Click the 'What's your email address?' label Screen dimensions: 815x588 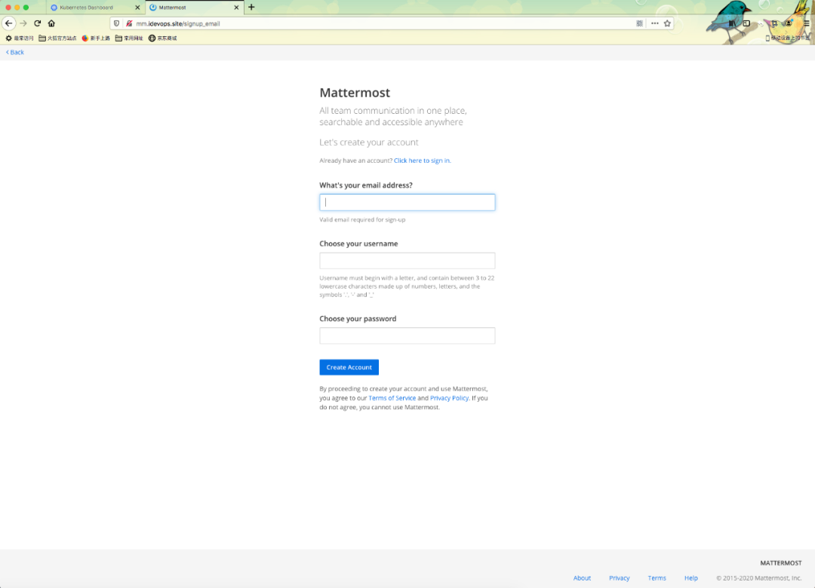(366, 185)
